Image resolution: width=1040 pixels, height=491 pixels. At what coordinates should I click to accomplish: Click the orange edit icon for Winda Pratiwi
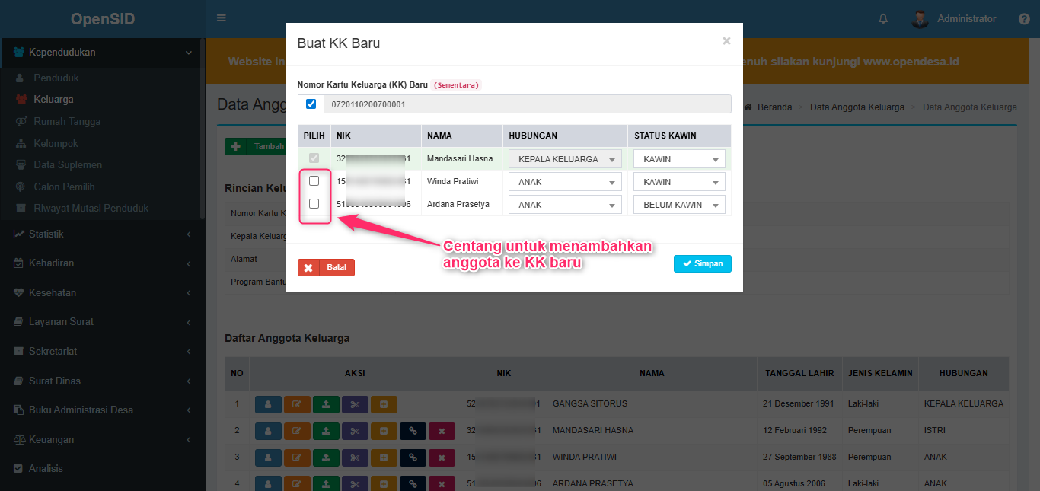click(297, 458)
